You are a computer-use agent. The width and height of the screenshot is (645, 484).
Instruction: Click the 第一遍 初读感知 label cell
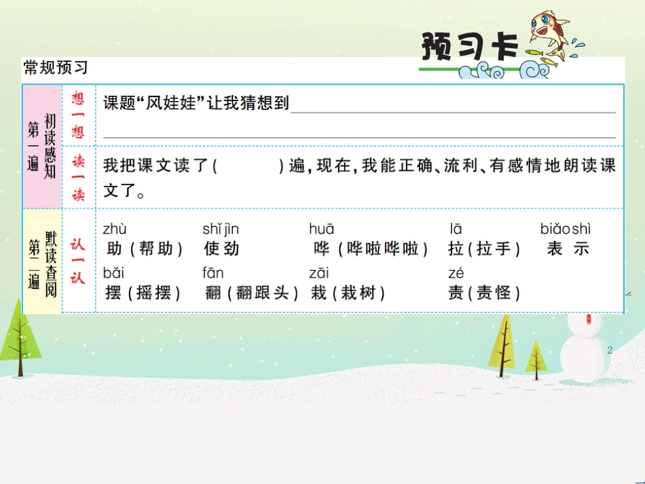point(42,147)
